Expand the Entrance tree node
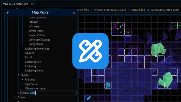181x102 pixels. [x=22, y=80]
